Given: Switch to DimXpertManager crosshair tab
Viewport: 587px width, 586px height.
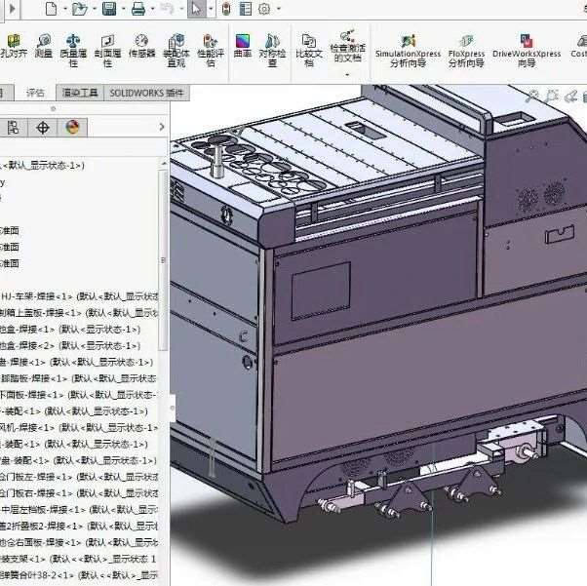Looking at the screenshot, I should [43, 128].
